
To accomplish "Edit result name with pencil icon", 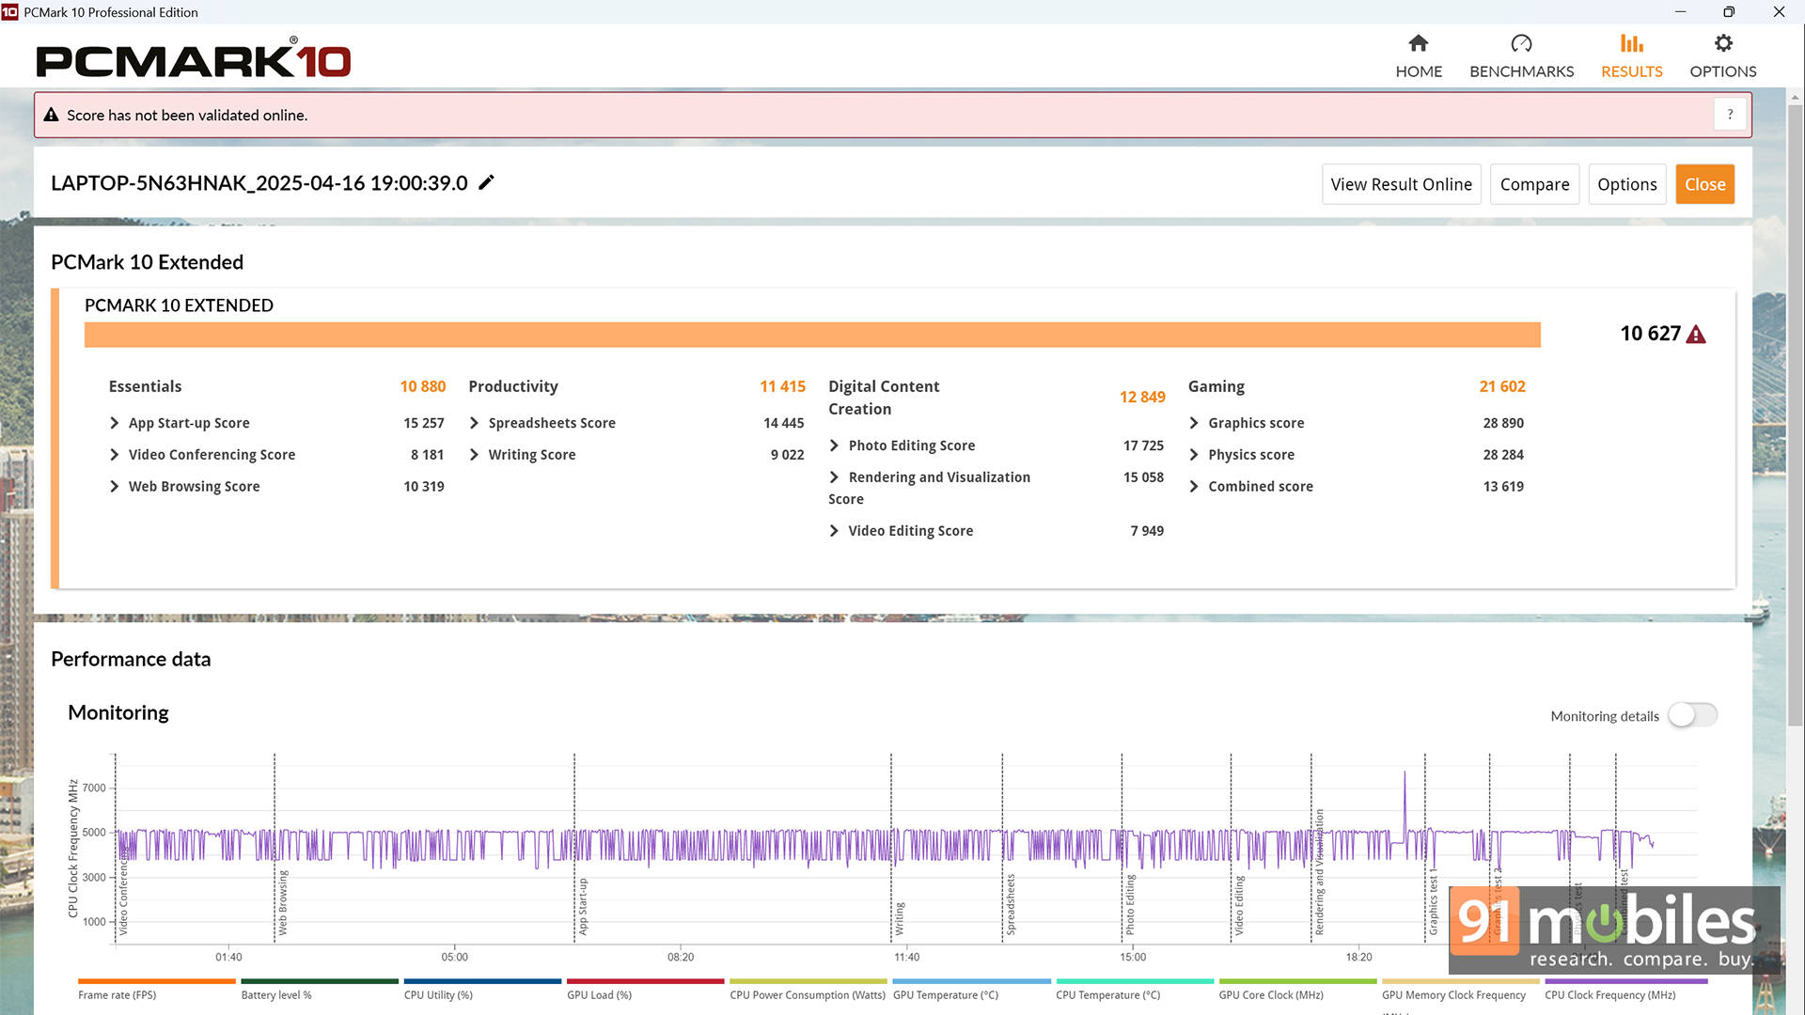I will coord(486,182).
